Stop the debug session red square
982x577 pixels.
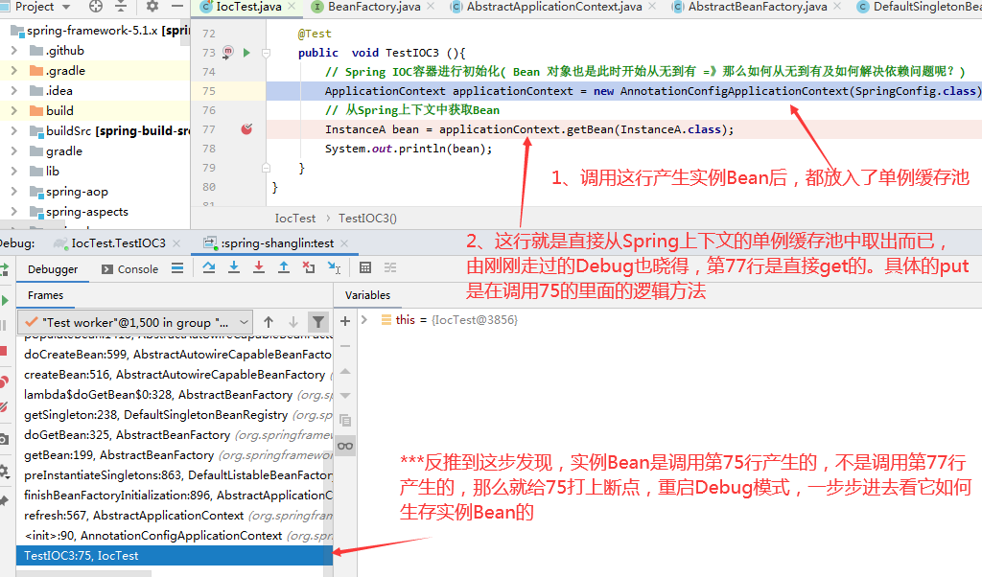pos(3,351)
